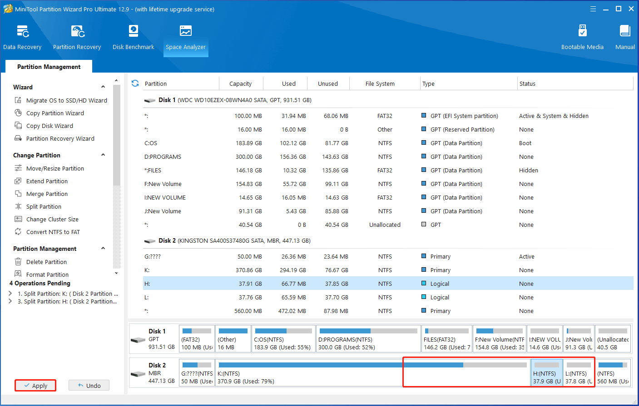639x406 pixels.
Task: Sort by the Capacity column header
Action: (240, 83)
